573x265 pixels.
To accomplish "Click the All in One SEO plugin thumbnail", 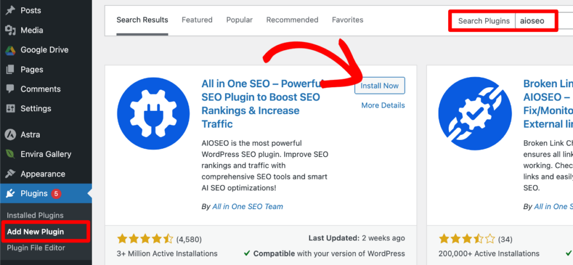I will (x=153, y=113).
